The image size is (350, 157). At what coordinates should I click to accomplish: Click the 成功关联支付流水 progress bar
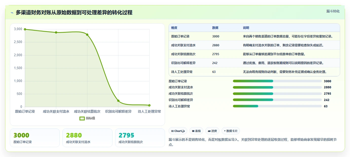coord(277,87)
